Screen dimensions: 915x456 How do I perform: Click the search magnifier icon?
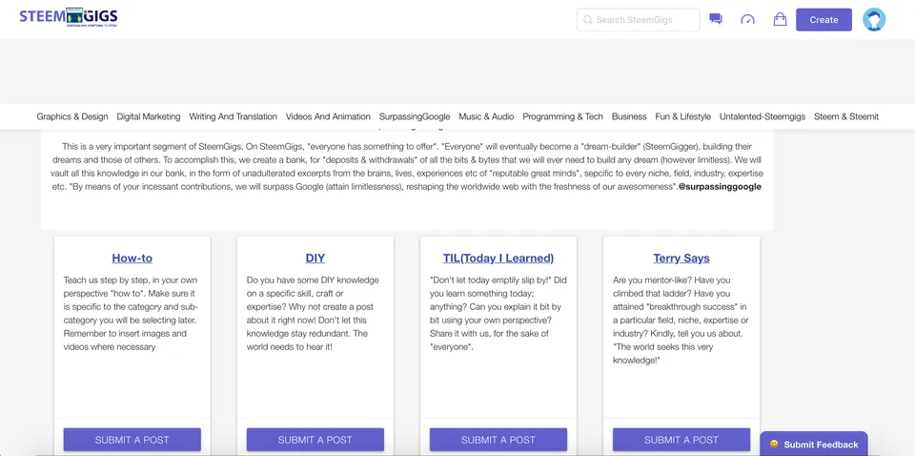tap(588, 20)
